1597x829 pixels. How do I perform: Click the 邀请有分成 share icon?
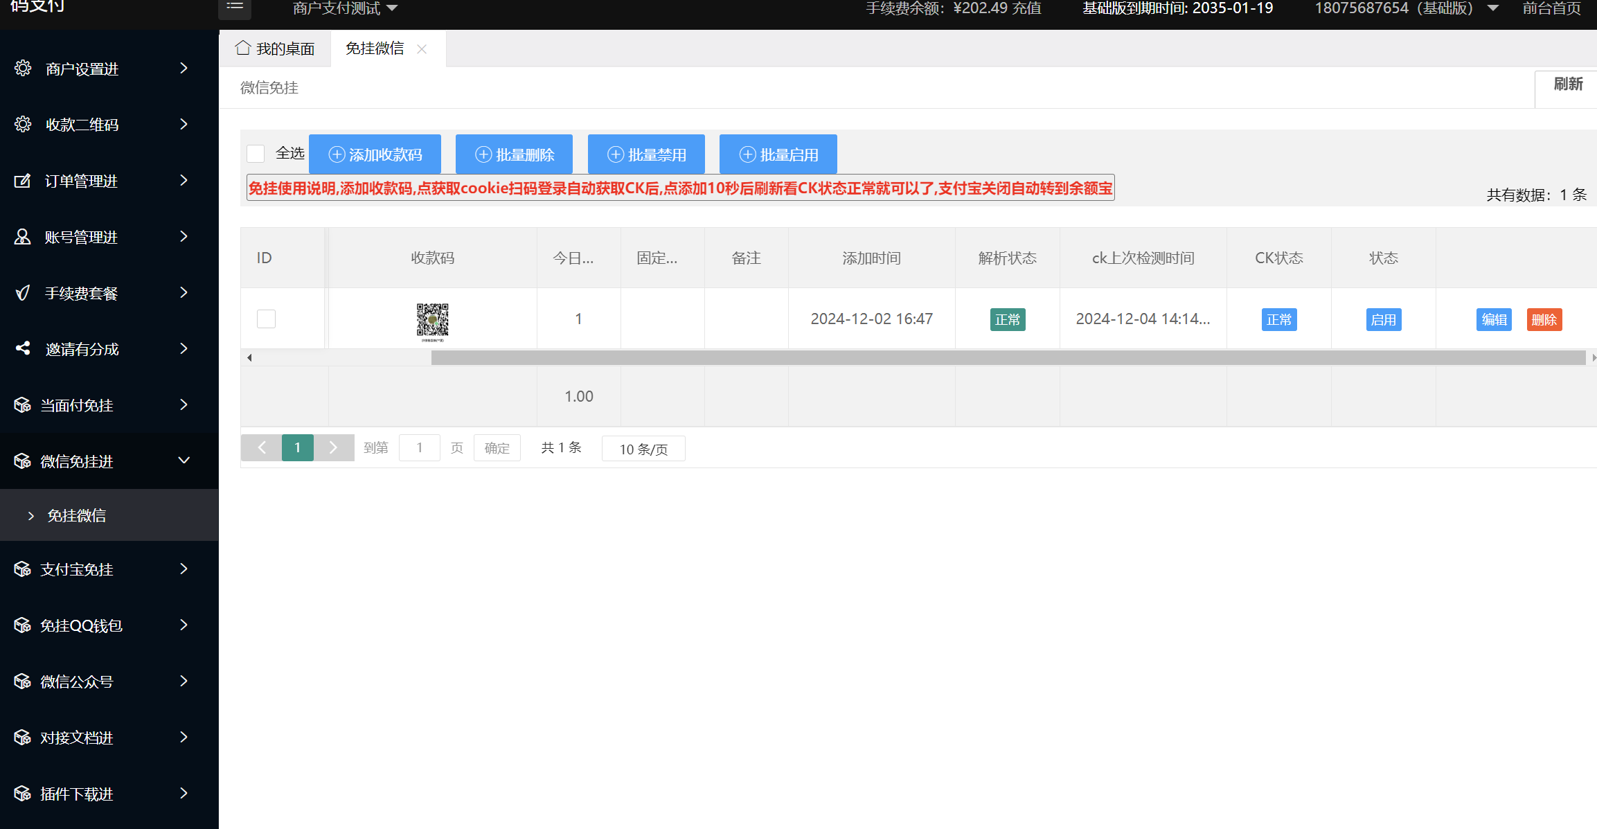pyautogui.click(x=23, y=348)
